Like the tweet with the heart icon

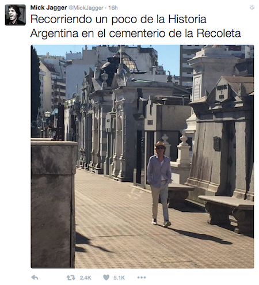[x=106, y=278]
